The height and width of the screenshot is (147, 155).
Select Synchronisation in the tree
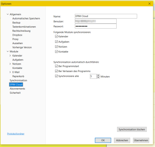coord(18,80)
